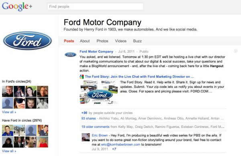Open photographer-with-camera avatar in Ford's circles

[x=8, y=91]
